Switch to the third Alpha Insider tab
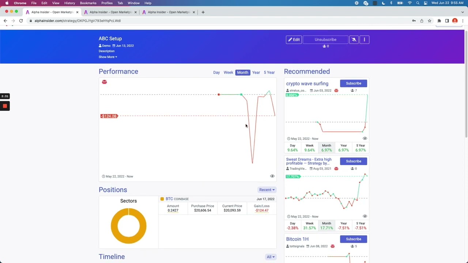Viewport: 468px width, 263px height. (169, 12)
